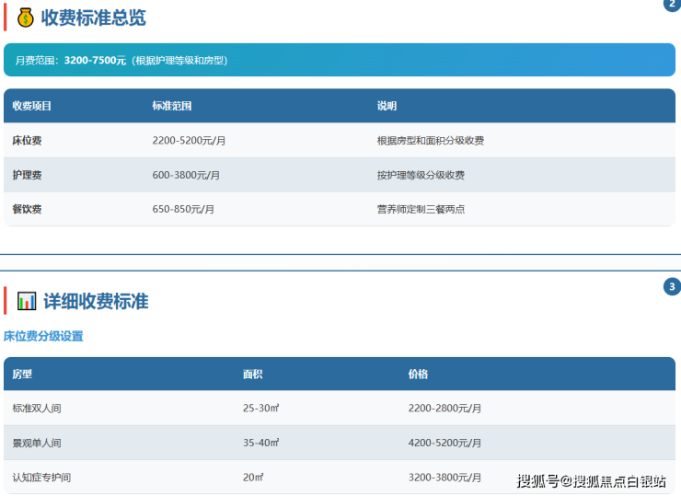The width and height of the screenshot is (681, 496).
Task: Click the 收费标准总览 heading
Action: pos(93,17)
